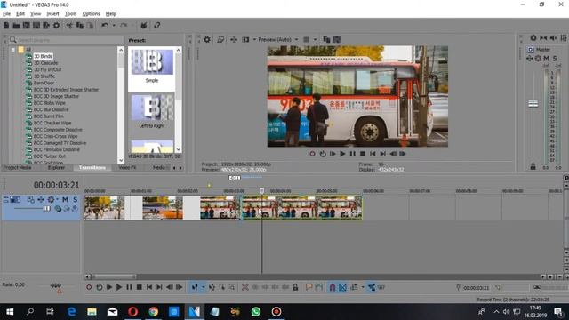Image resolution: width=569 pixels, height=320 pixels.
Task: Click the What's This help icon
Action: tap(156, 26)
